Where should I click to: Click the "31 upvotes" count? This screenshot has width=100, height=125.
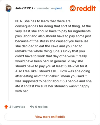coord(17,107)
